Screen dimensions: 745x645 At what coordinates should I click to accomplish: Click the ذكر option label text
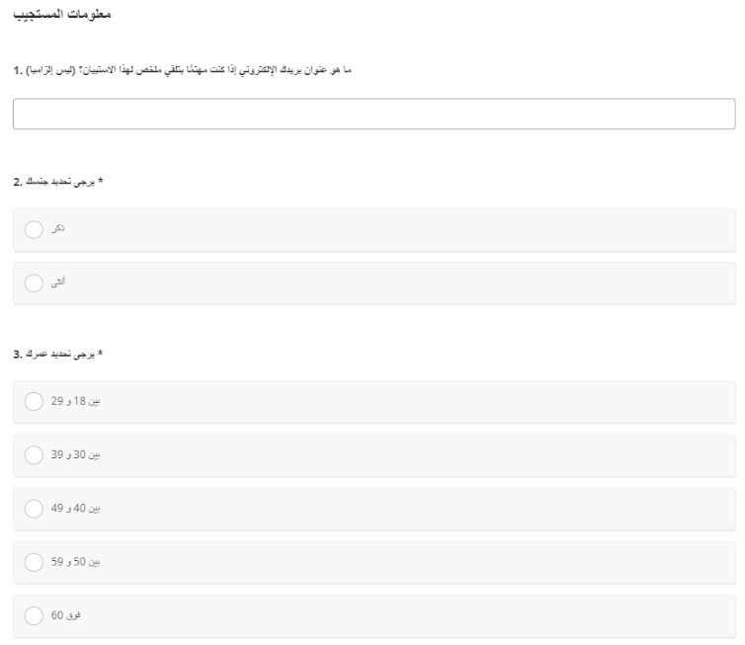coord(58,229)
